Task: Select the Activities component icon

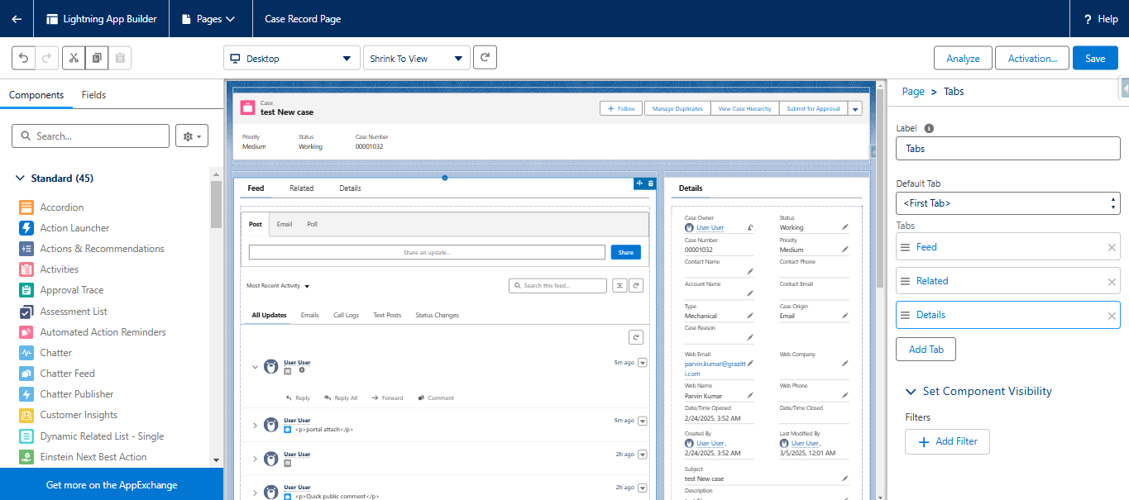Action: tap(26, 269)
